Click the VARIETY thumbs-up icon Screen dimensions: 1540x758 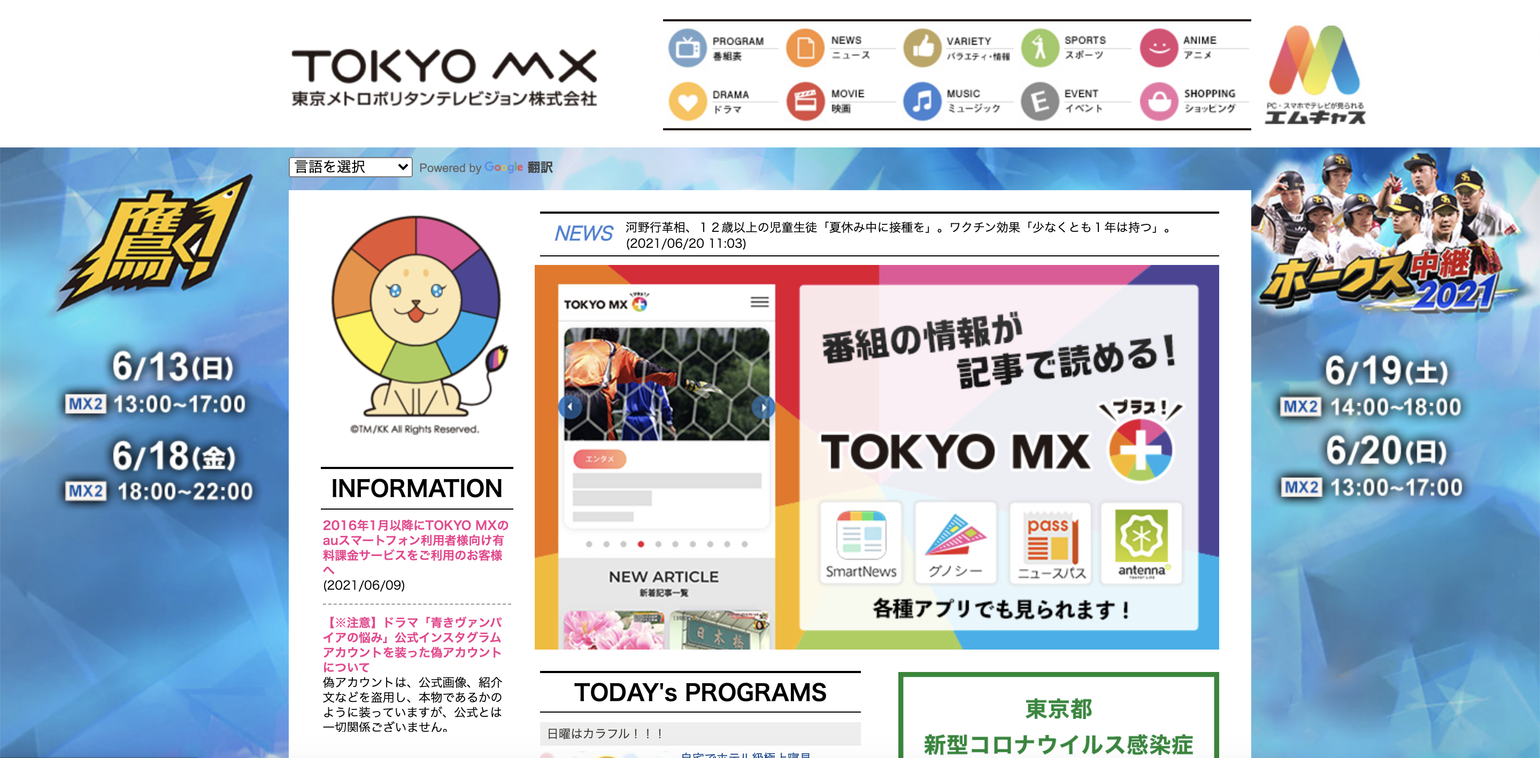(922, 48)
